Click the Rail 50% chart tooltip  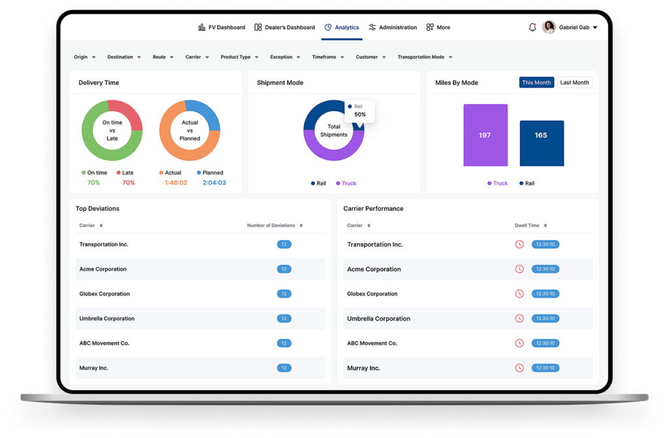coord(360,111)
